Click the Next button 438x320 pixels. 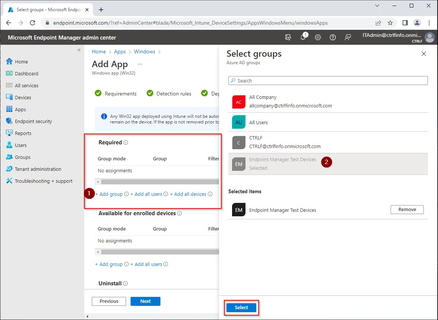(x=145, y=301)
